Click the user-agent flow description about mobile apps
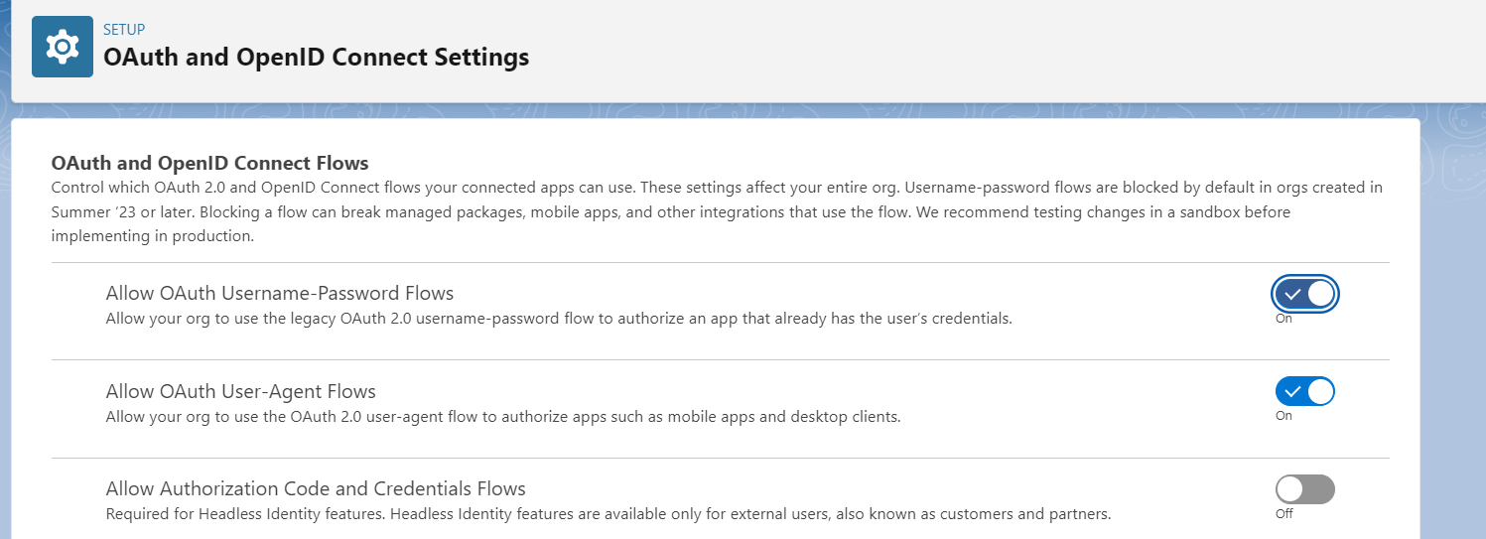 (x=502, y=417)
